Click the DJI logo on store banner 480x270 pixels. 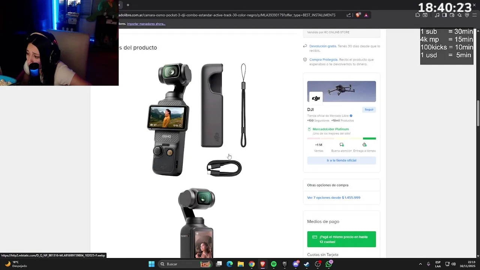pos(316,98)
